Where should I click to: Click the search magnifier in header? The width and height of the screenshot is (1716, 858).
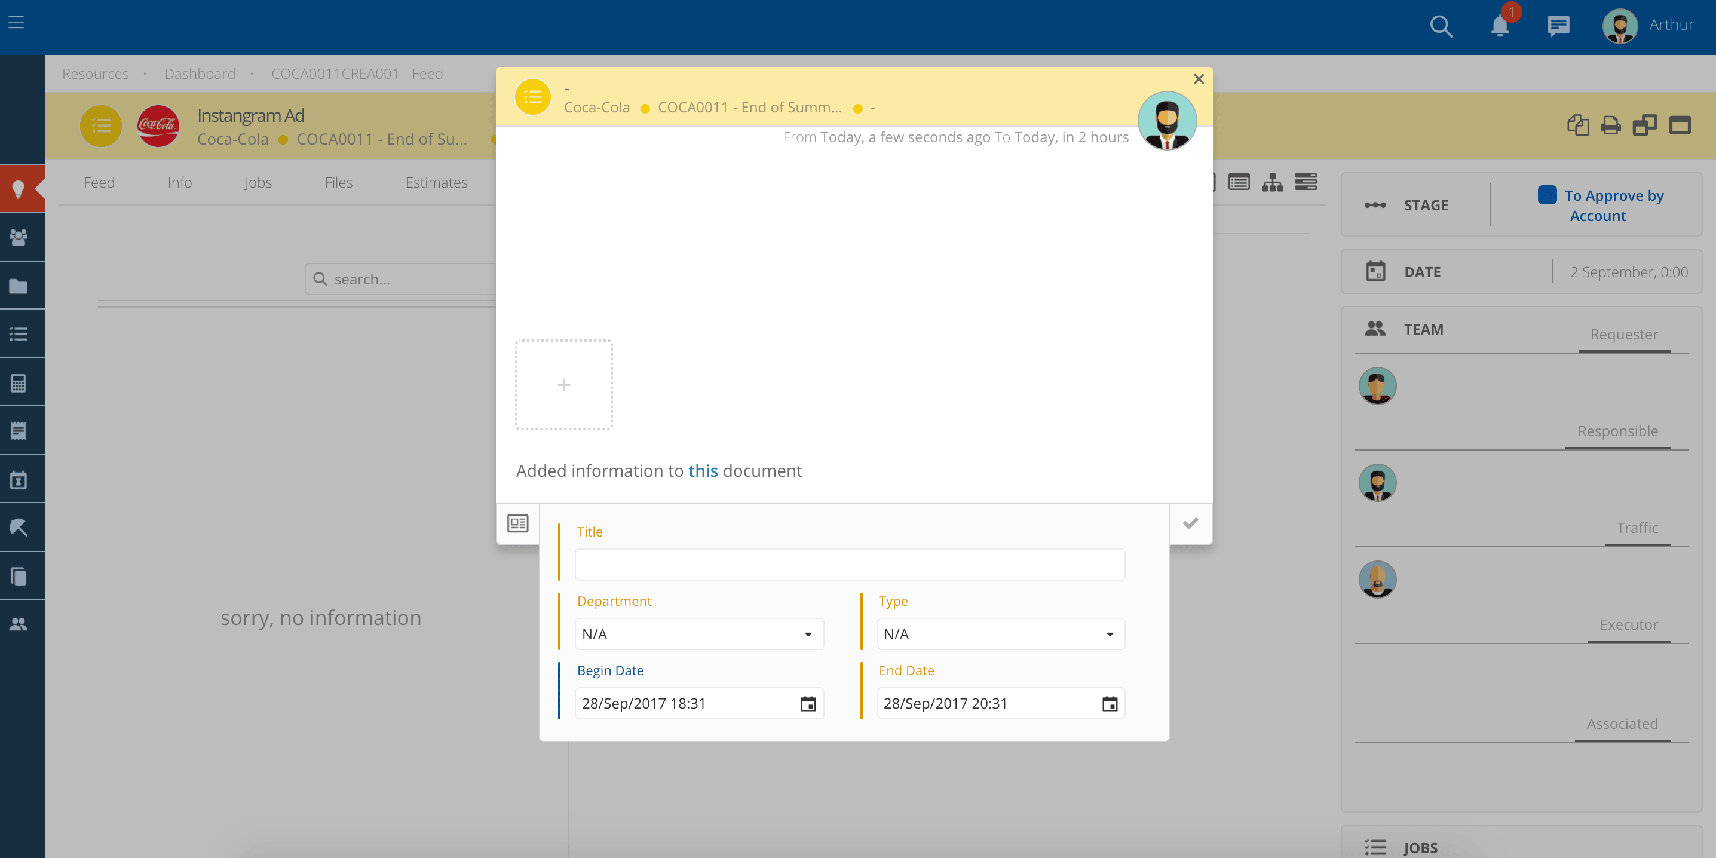[x=1440, y=26]
